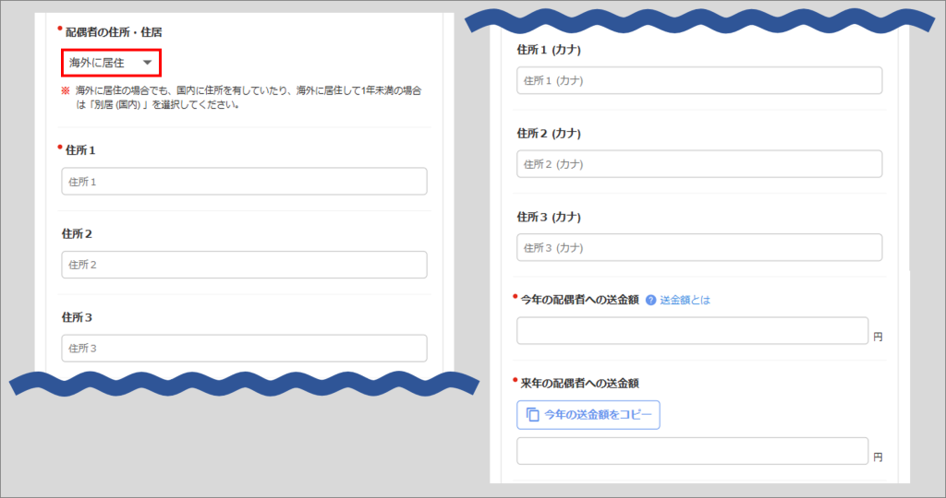
Task: Click the 住所3 (カナ) label text
Action: click(548, 217)
